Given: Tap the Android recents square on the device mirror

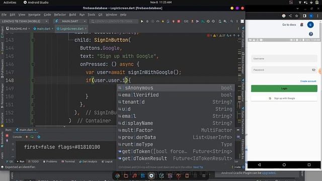Looking at the screenshot, I should 309,164.
